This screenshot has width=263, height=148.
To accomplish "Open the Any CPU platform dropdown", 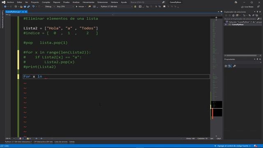I will [x=65, y=7].
